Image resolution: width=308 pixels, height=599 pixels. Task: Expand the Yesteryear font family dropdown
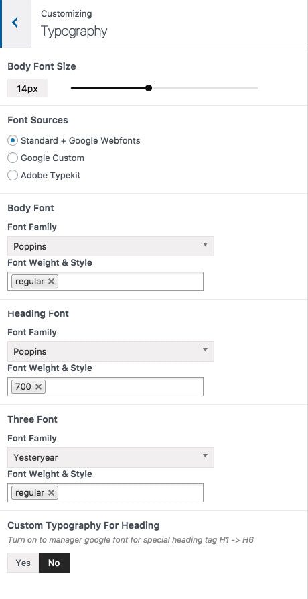(110, 457)
